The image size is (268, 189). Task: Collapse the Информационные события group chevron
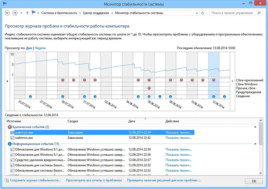pos(255,144)
